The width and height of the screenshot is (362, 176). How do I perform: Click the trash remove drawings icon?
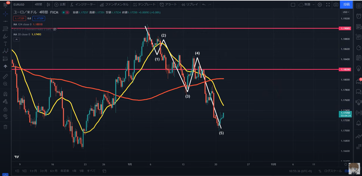(5, 127)
